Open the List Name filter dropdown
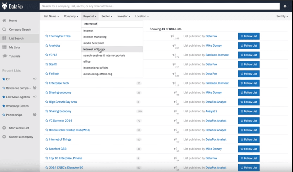The height and width of the screenshot is (172, 293). pos(51,16)
